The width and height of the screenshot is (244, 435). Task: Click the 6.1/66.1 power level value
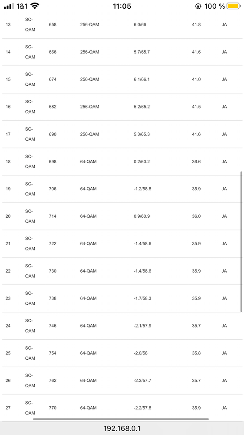(142, 79)
